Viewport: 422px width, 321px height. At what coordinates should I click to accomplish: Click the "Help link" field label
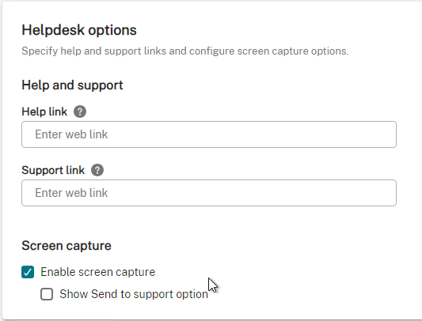tap(44, 111)
